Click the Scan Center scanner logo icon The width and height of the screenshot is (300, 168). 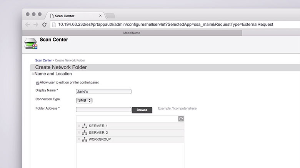pos(31,43)
